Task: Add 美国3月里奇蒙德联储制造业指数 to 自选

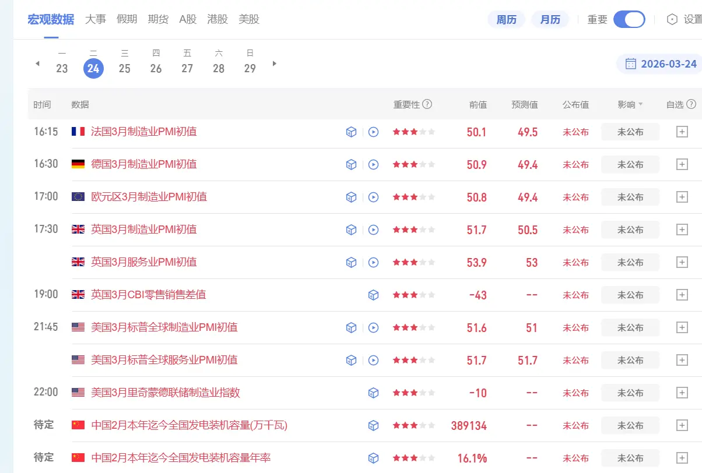Action: click(682, 393)
